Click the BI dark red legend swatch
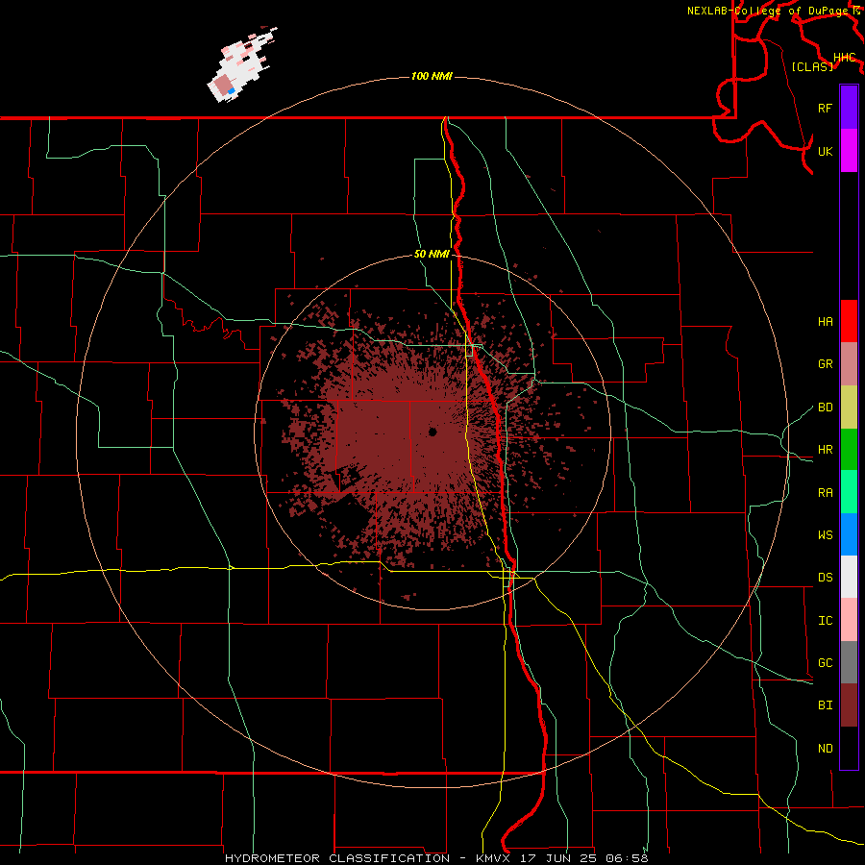This screenshot has height=865, width=865. [849, 705]
